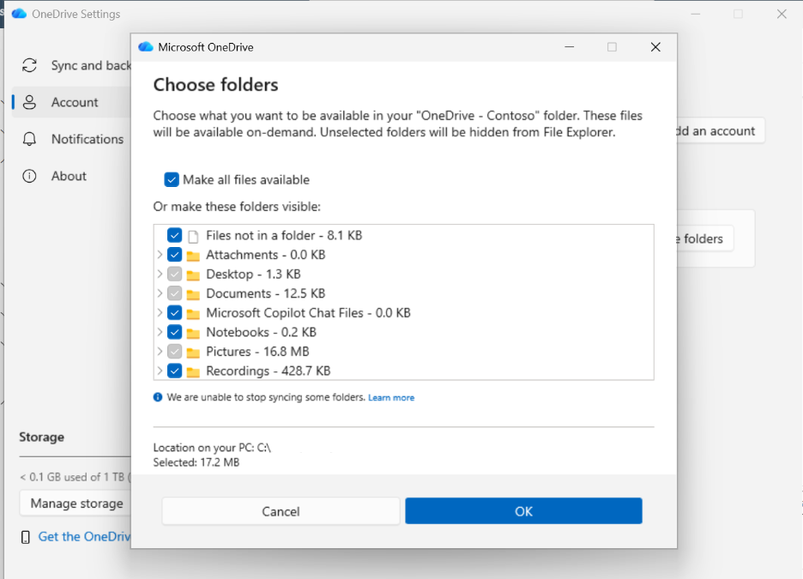Select the Pictures - 16.8 MB row text

[x=257, y=352]
